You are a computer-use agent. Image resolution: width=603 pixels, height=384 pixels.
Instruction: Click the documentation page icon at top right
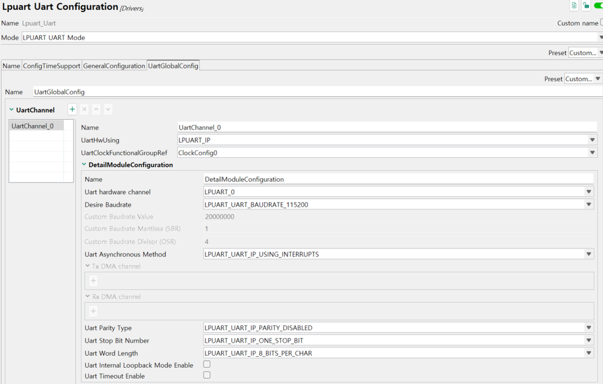(574, 6)
